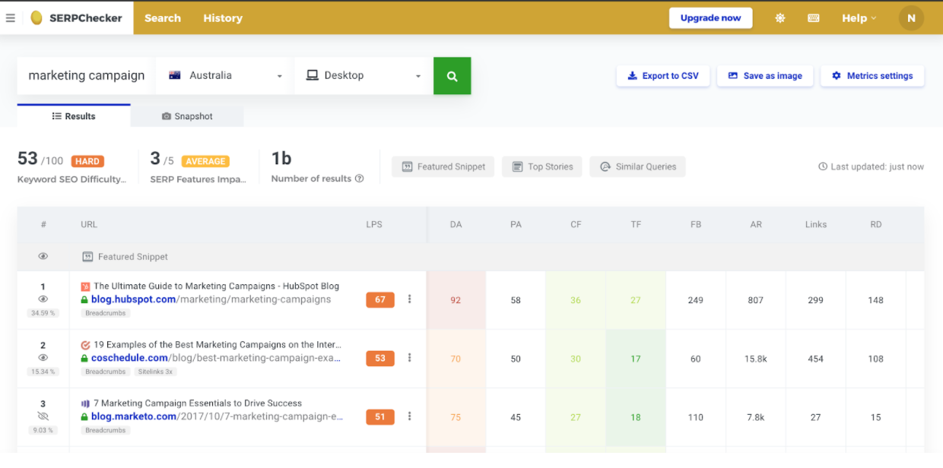The width and height of the screenshot is (943, 468).
Task: Click the Featured Snippet row label
Action: [132, 257]
